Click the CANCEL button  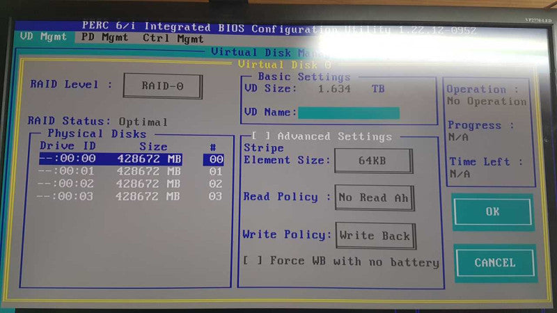pos(495,263)
